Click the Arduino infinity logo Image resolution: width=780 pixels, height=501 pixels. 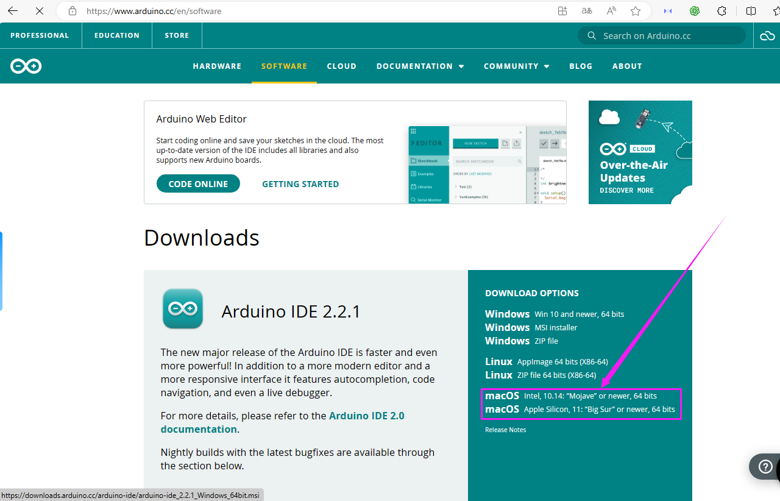click(26, 66)
